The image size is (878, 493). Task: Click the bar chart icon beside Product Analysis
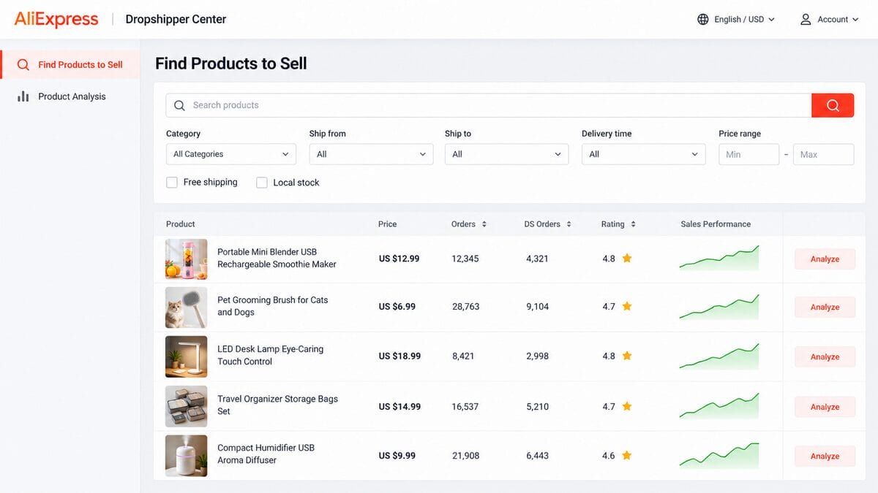pos(23,96)
